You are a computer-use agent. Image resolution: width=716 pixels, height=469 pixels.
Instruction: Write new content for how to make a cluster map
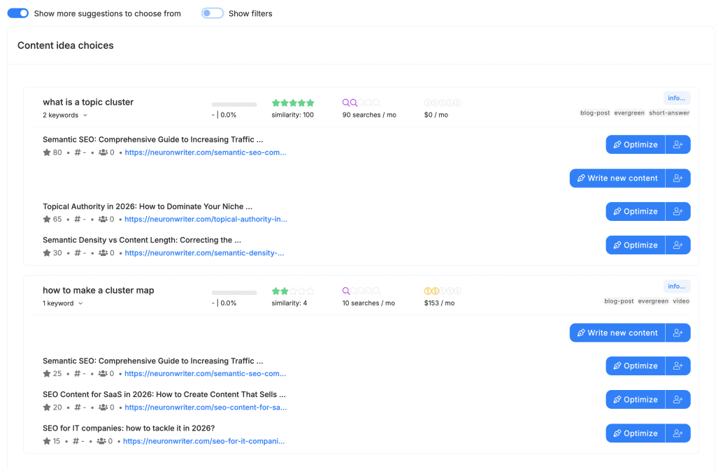click(x=617, y=333)
